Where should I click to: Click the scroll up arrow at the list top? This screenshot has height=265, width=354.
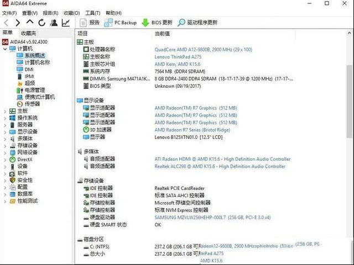[350, 33]
